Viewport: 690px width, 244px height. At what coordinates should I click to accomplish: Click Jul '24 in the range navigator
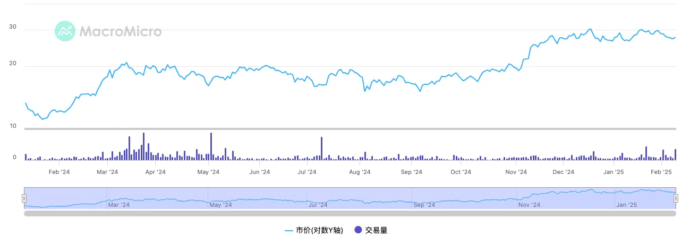coord(319,205)
